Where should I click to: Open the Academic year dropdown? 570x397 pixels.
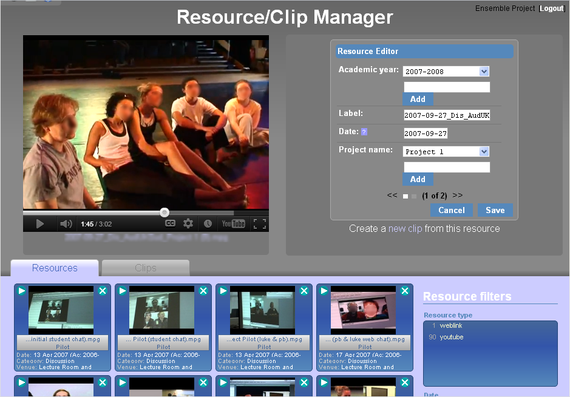click(x=484, y=72)
